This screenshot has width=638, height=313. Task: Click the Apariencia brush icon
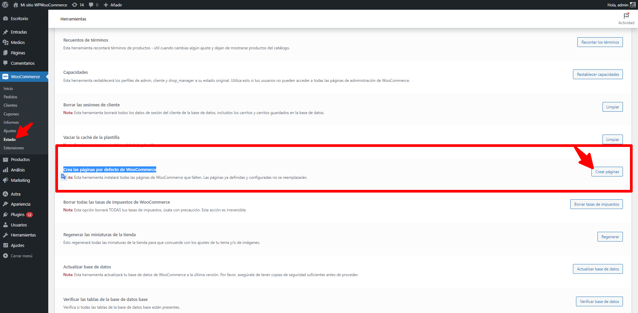pyautogui.click(x=5, y=204)
